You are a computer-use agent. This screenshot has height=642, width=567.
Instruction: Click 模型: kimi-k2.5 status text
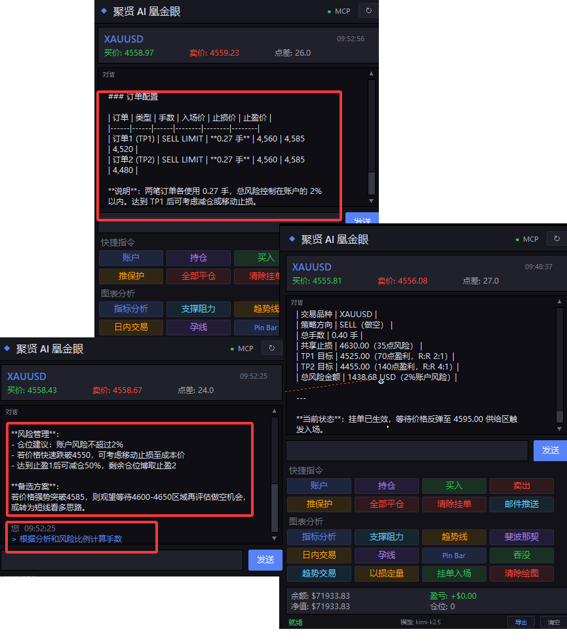pos(420,622)
